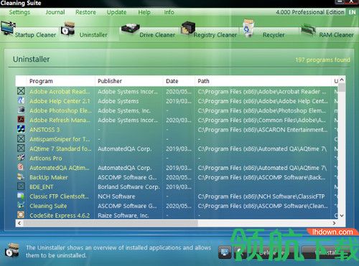The width and height of the screenshot is (359, 266).
Task: Switch to the Registry Cleaner tab label
Action: pyautogui.click(x=215, y=35)
